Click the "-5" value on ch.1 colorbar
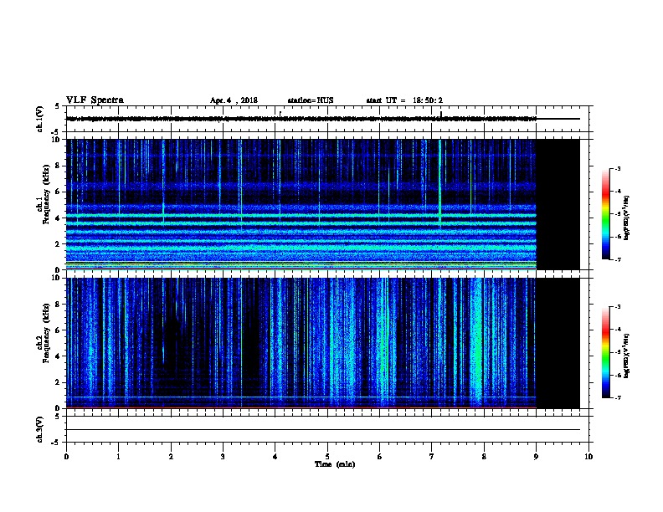This screenshot has width=663, height=512. point(618,214)
